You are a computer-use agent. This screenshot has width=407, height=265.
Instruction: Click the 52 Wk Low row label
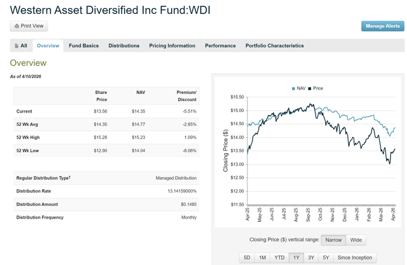pyautogui.click(x=27, y=151)
